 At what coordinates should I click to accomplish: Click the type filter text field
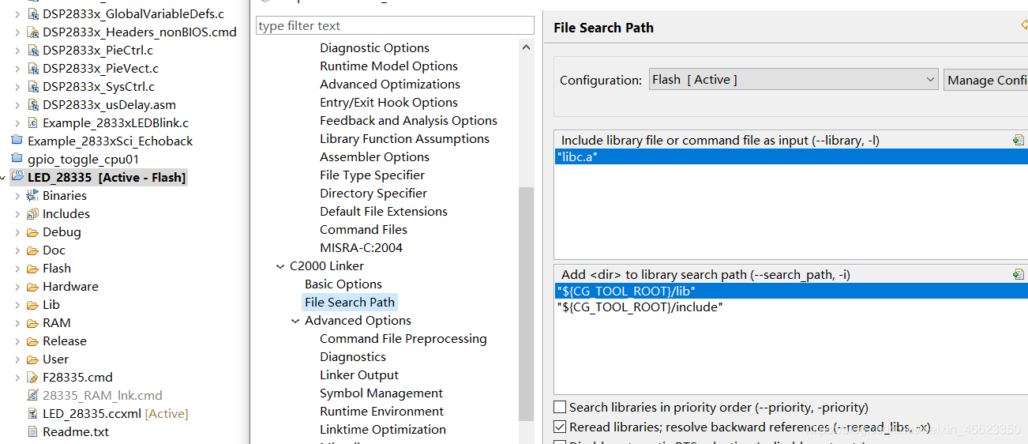pyautogui.click(x=395, y=26)
